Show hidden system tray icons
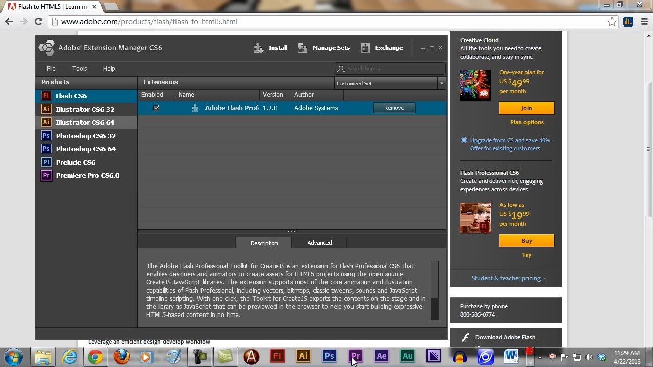Screen dimensions: 653x367 pyautogui.click(x=540, y=357)
